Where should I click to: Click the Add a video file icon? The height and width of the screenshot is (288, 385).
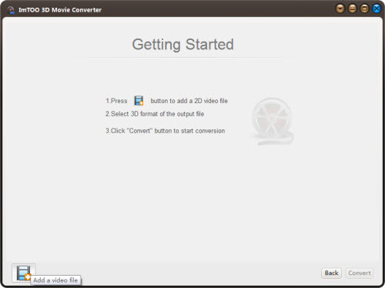point(24,273)
